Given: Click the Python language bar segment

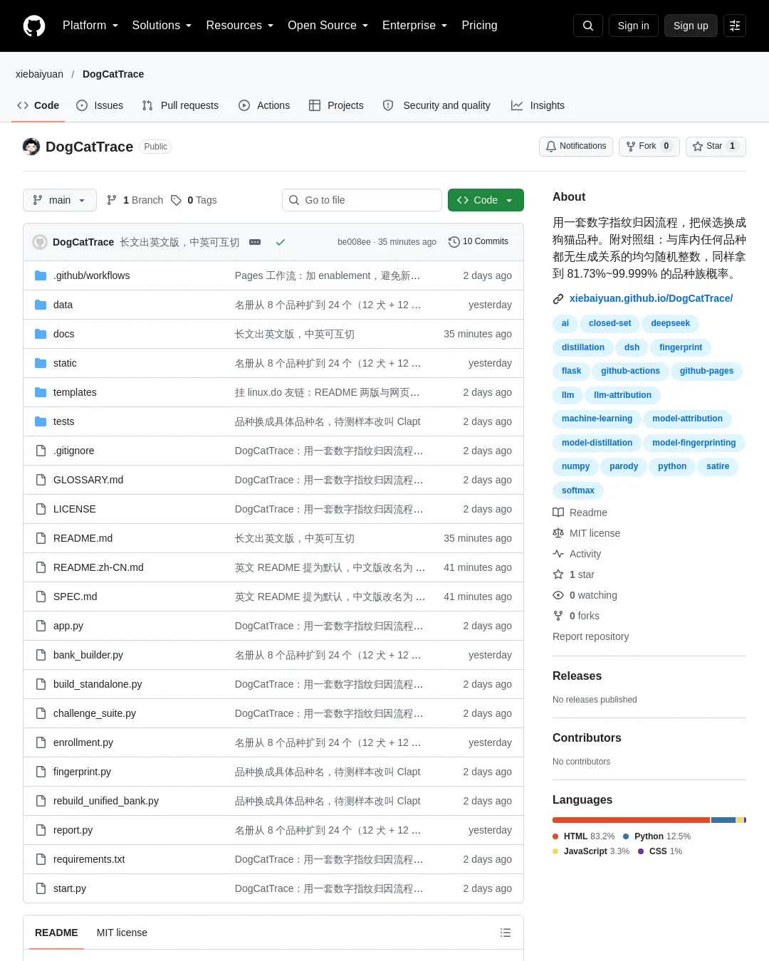Looking at the screenshot, I should [x=723, y=820].
